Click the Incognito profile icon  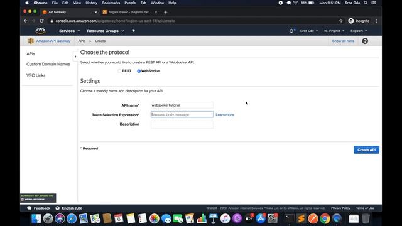[x=351, y=21]
